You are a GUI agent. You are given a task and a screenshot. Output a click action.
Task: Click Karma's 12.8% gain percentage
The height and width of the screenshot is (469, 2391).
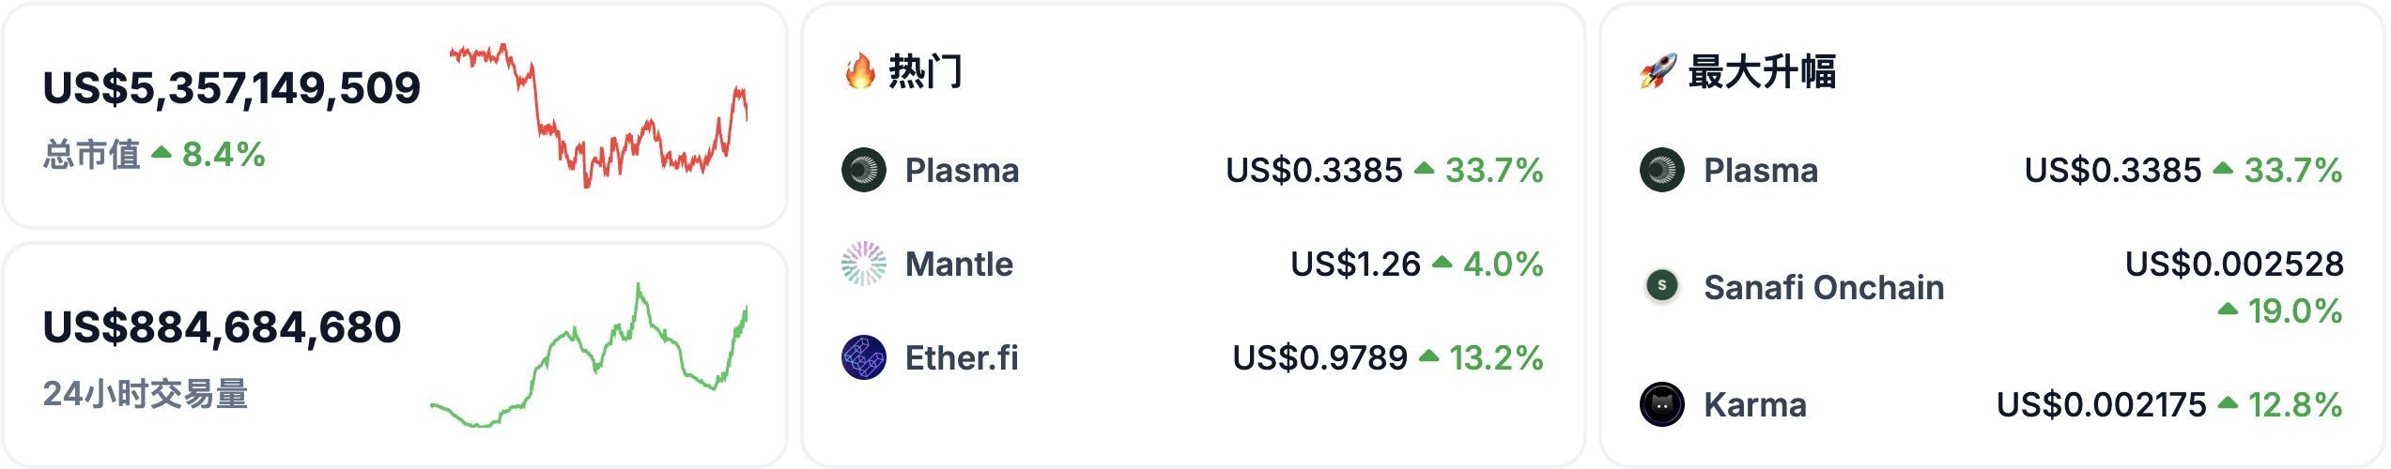pos(2293,404)
